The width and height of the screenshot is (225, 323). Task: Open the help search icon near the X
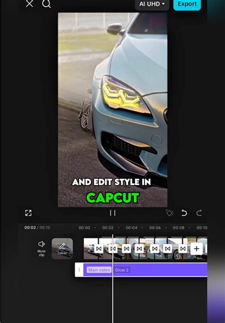(47, 4)
